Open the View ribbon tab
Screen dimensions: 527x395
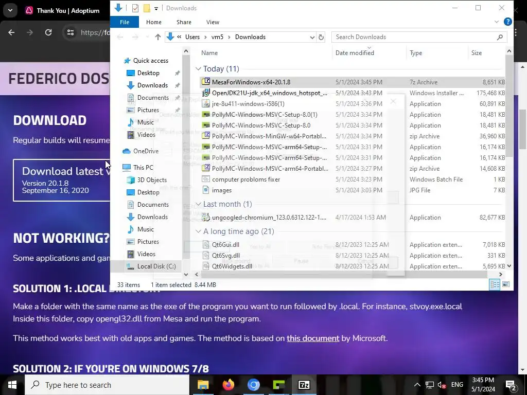pos(213,22)
